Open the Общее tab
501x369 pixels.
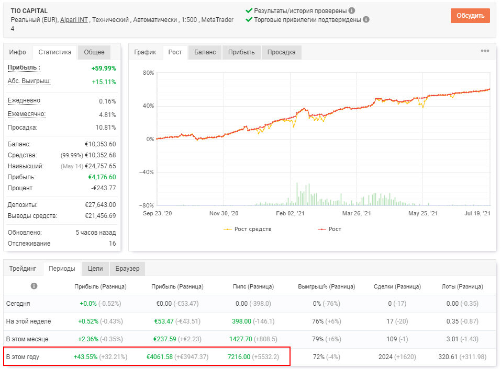94,52
